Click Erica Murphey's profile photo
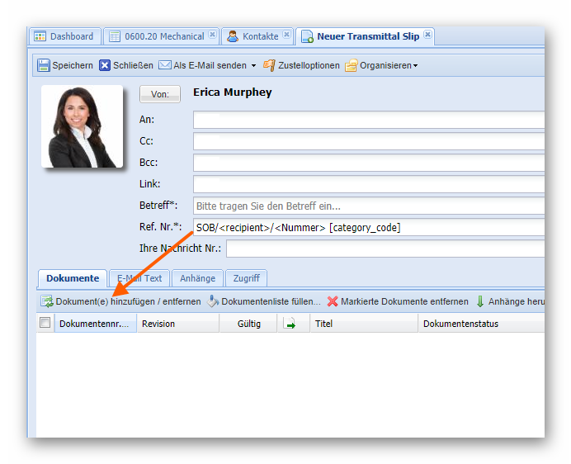 pyautogui.click(x=83, y=127)
